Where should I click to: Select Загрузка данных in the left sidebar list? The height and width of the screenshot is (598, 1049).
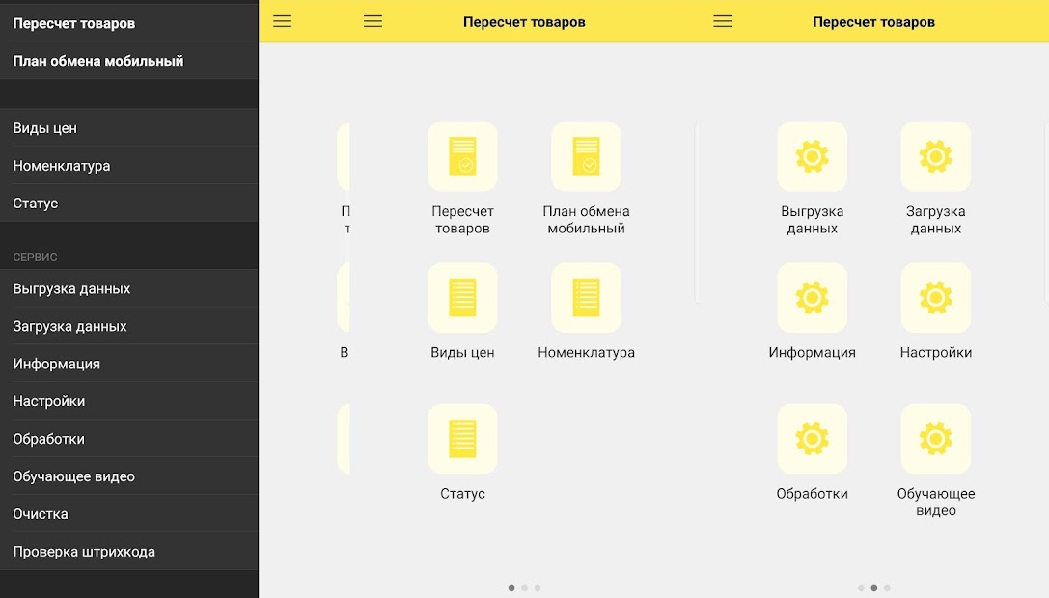pos(69,327)
